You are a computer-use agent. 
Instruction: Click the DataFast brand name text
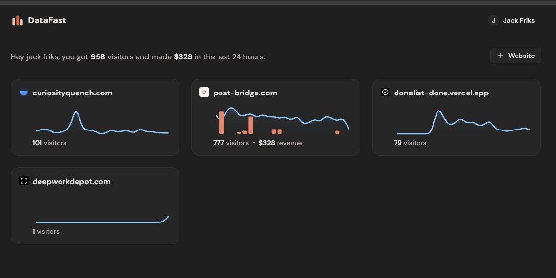(x=47, y=20)
